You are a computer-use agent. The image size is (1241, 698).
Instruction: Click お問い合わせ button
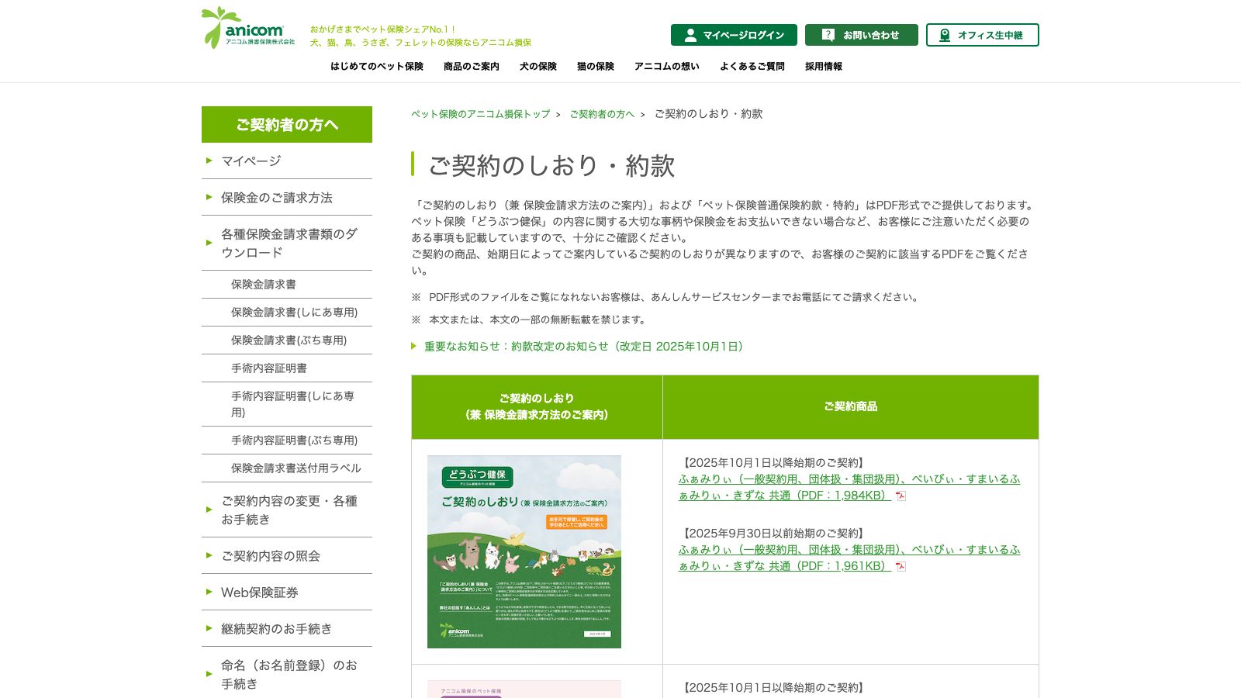tap(862, 35)
